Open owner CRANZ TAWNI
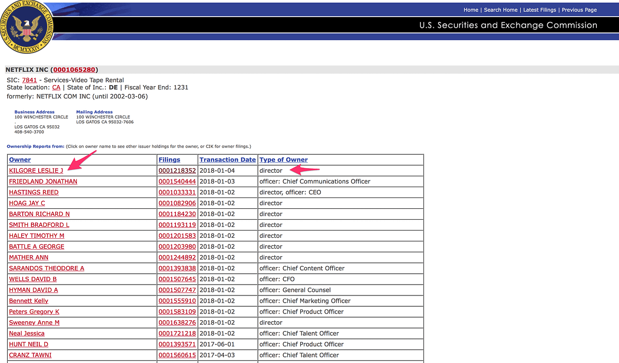Viewport: 619px width, 363px height. [x=30, y=355]
